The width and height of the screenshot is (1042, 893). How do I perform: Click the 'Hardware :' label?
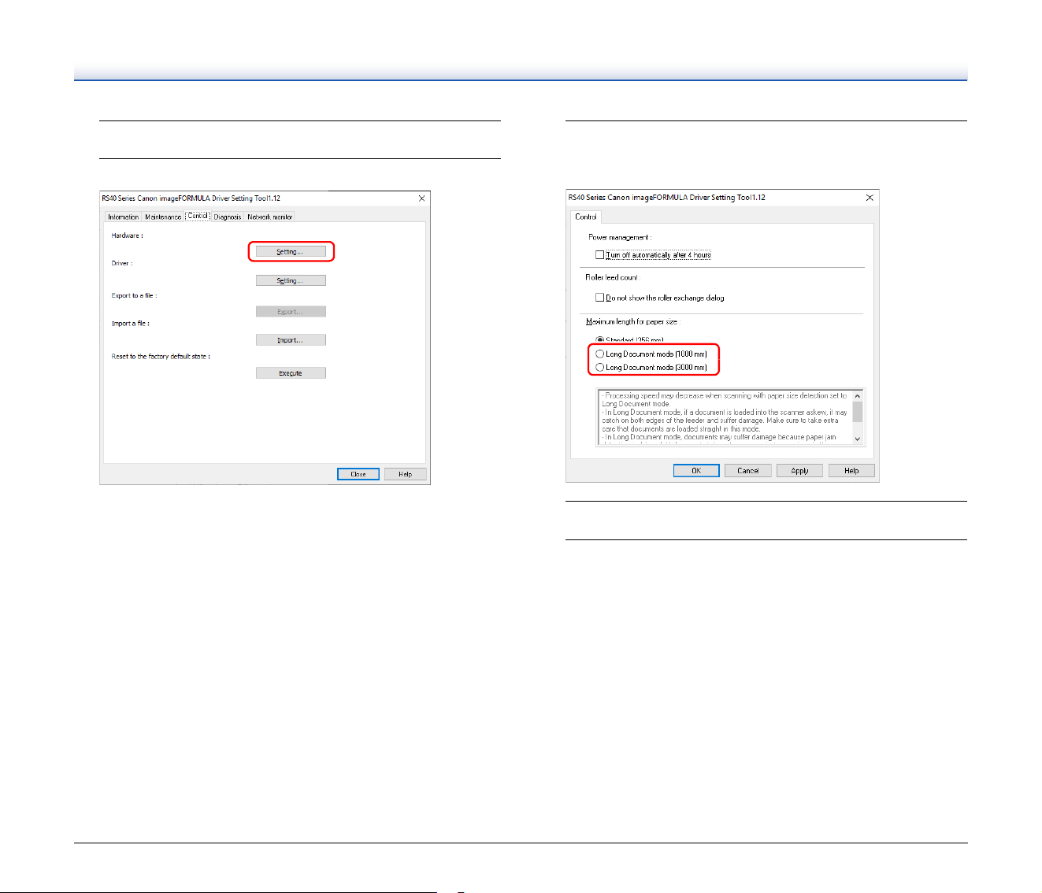pos(127,235)
